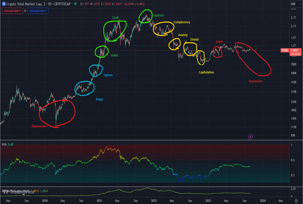Image resolution: width=303 pixels, height=204 pixels.
Task: Select Depression text near the 2020 crash
Action: 39,126
